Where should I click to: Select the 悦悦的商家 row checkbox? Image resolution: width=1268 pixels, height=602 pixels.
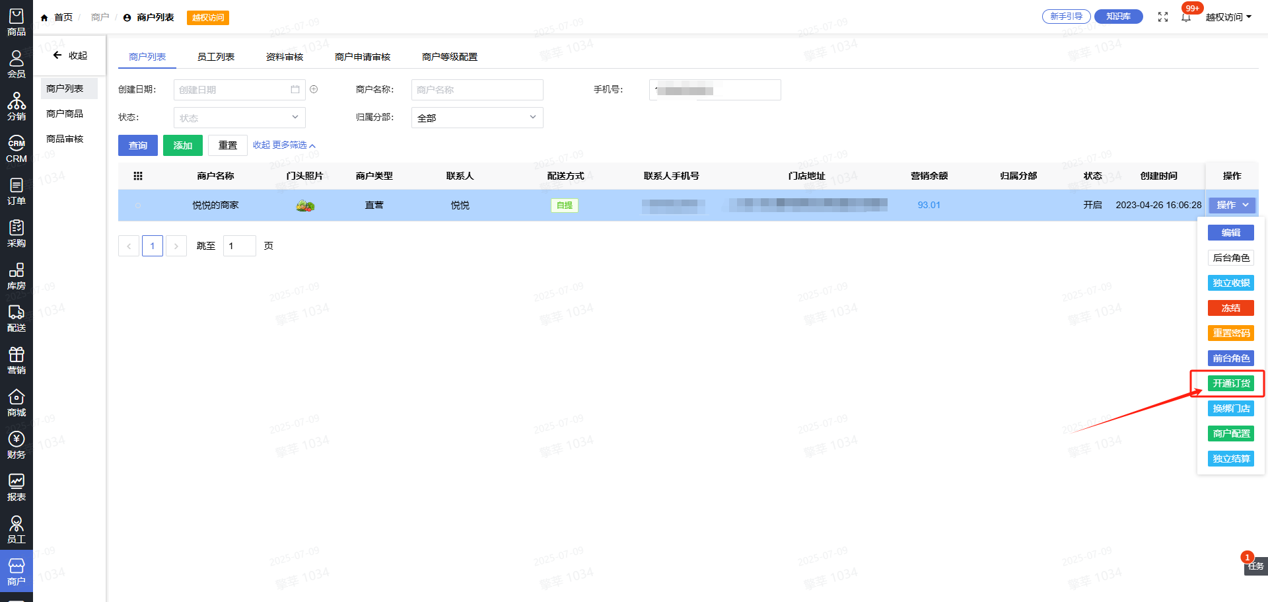point(138,206)
